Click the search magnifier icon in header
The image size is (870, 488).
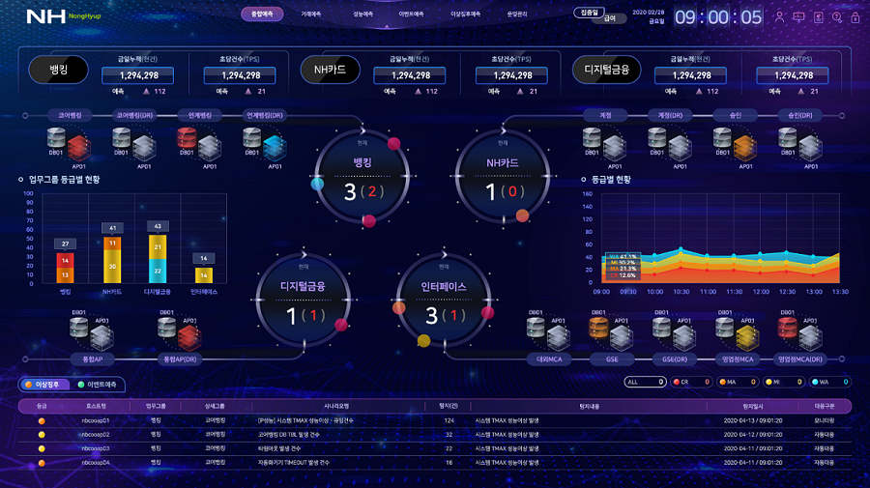tap(837, 16)
